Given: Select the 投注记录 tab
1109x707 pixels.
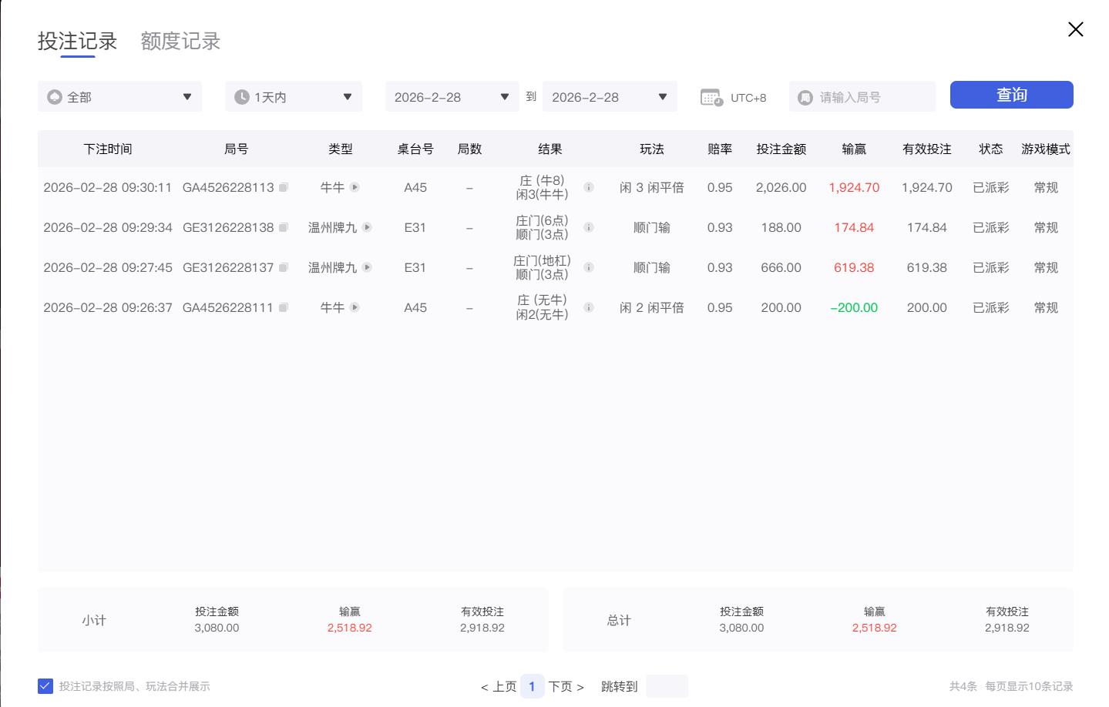Looking at the screenshot, I should point(78,41).
